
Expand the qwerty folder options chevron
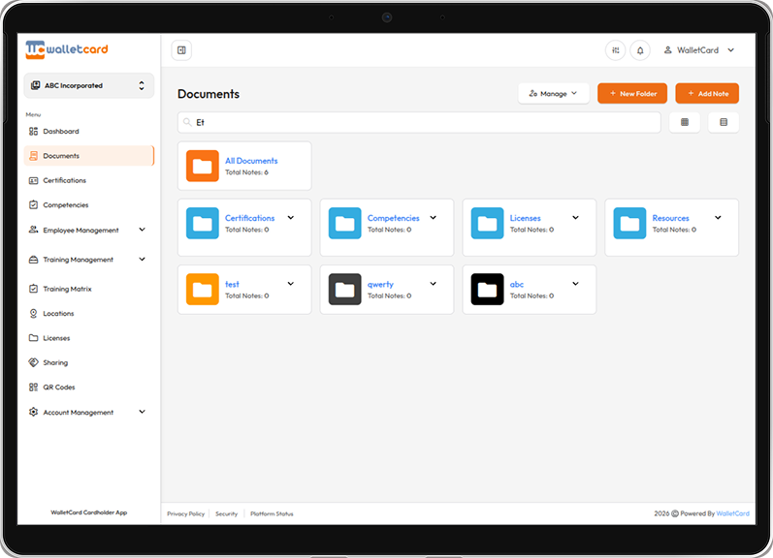pos(433,284)
